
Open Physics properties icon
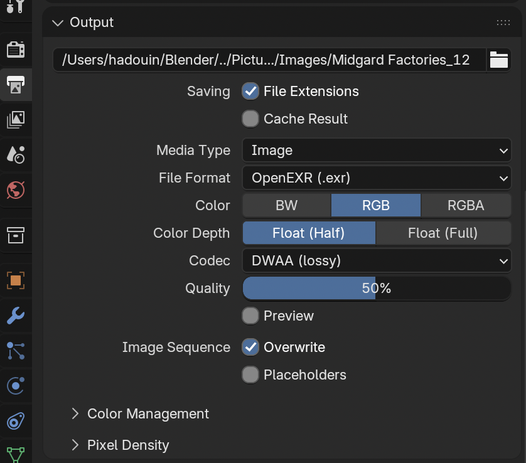click(16, 386)
